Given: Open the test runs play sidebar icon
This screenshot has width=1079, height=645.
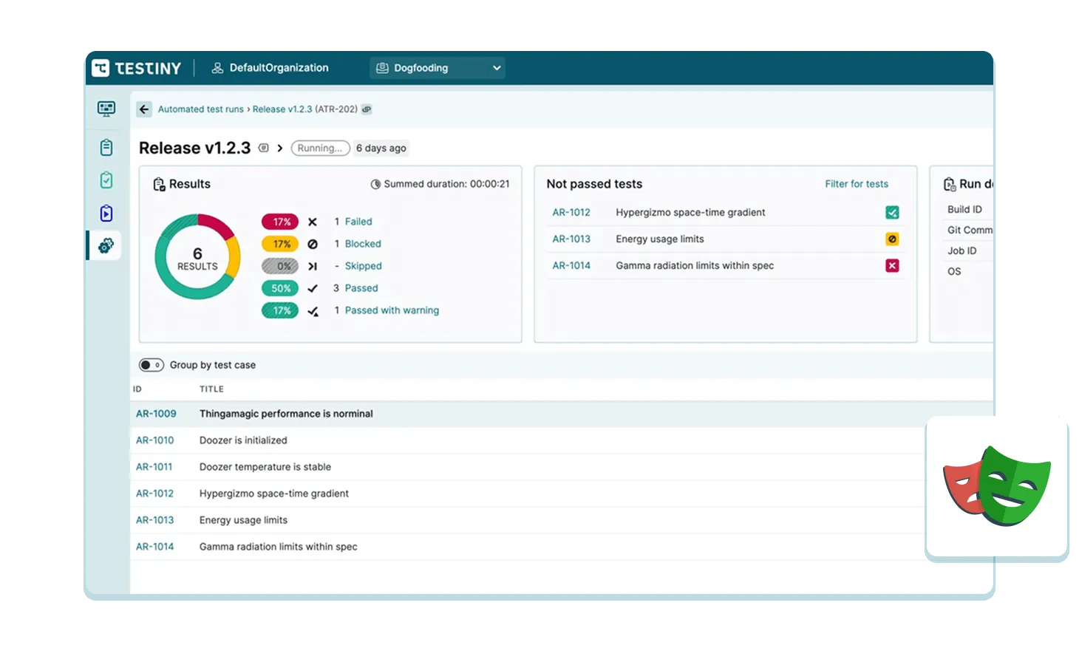Looking at the screenshot, I should (x=106, y=214).
